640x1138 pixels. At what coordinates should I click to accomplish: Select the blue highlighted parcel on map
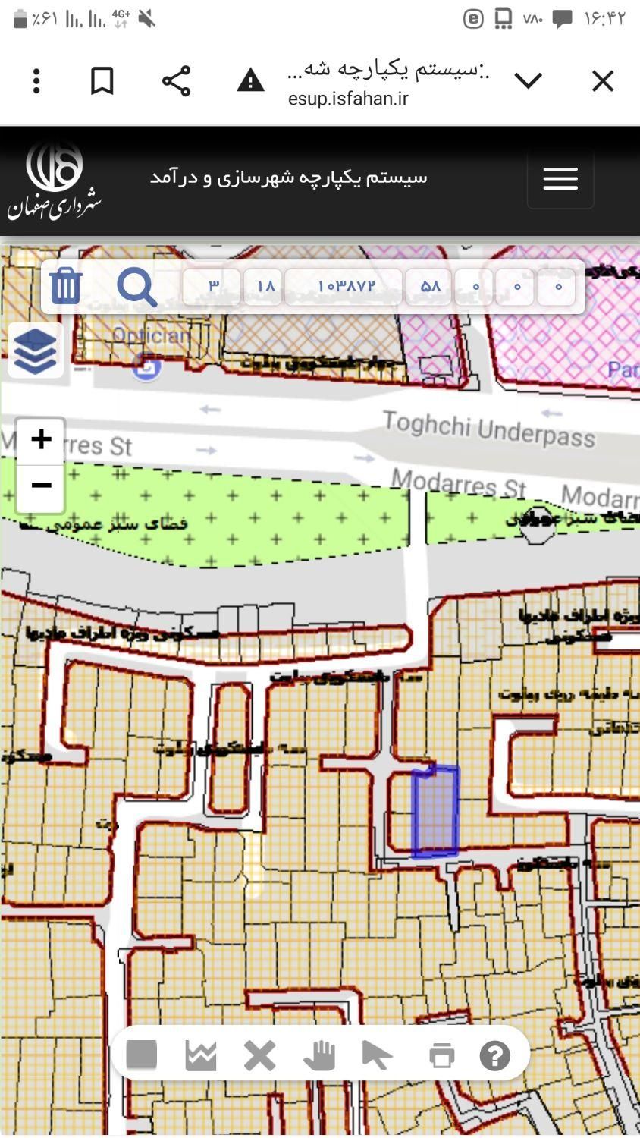(x=435, y=812)
